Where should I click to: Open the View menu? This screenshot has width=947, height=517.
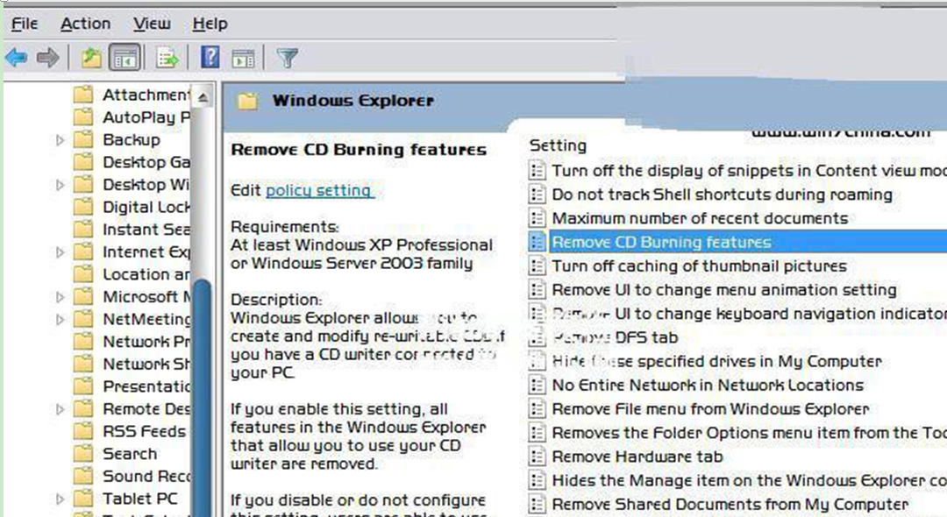click(x=152, y=24)
